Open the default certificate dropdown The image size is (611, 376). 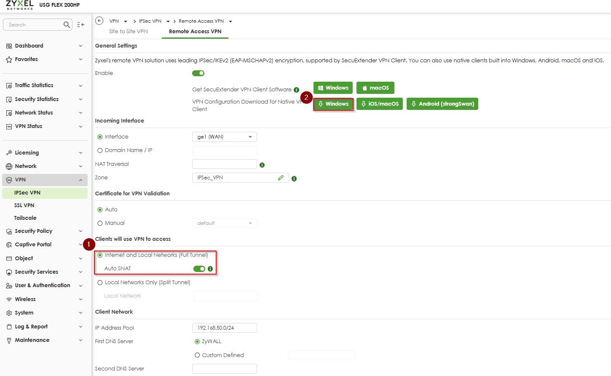tap(224, 223)
